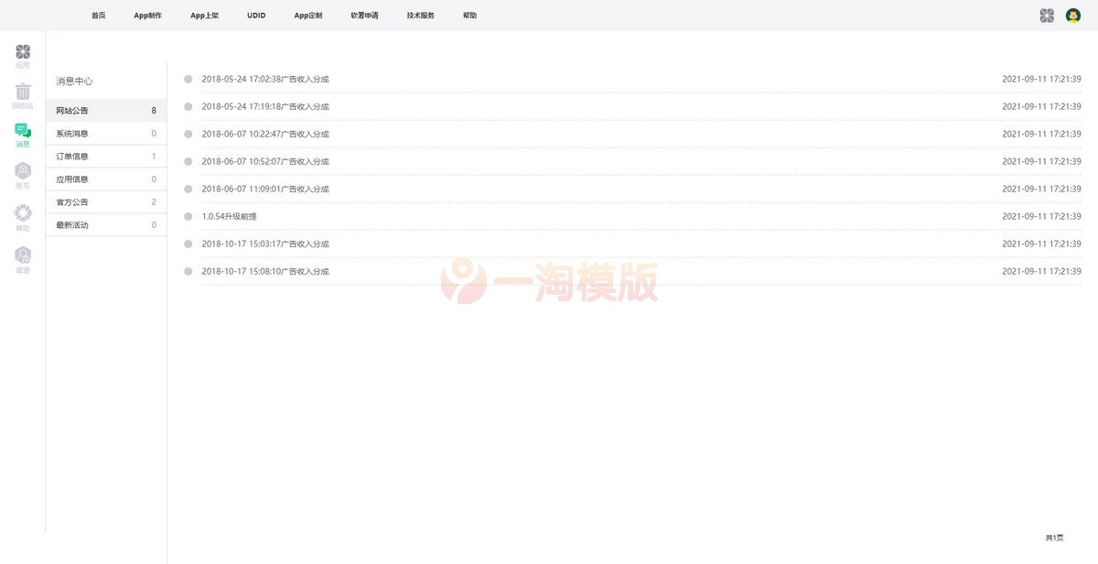Open the 账号 account sidebar icon
This screenshot has height=564, width=1098.
tap(23, 176)
